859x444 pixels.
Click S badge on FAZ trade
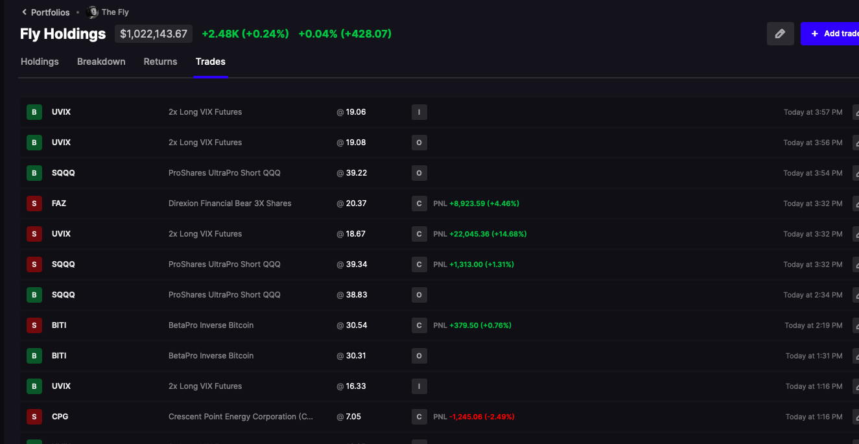34,204
